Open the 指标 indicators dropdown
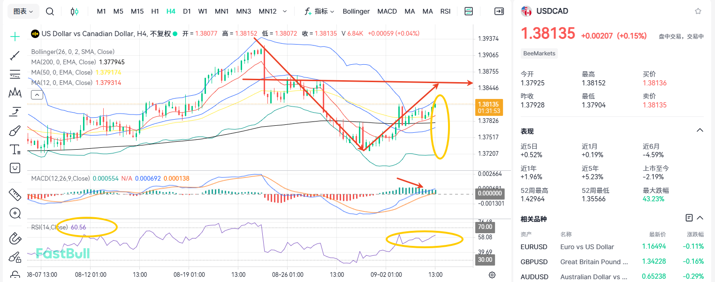The width and height of the screenshot is (715, 282). point(319,11)
